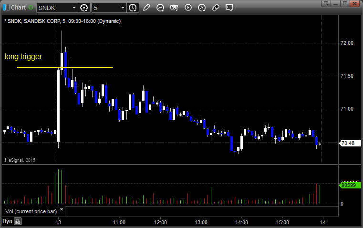
Task: Click the 71.50 price axis label
Action: [x=347, y=76]
